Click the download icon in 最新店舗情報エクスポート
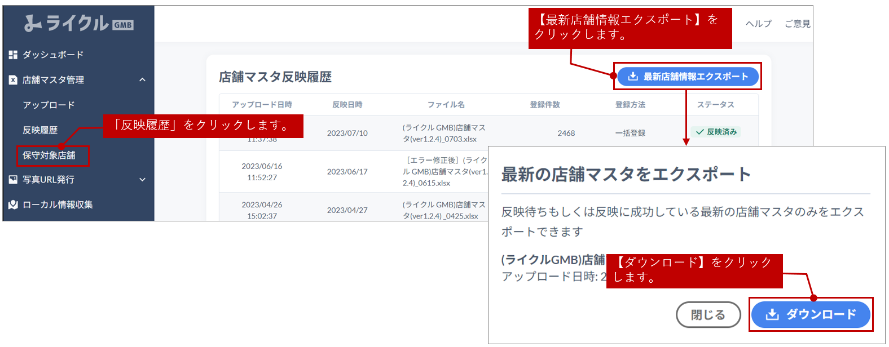The image size is (889, 347). pyautogui.click(x=633, y=77)
